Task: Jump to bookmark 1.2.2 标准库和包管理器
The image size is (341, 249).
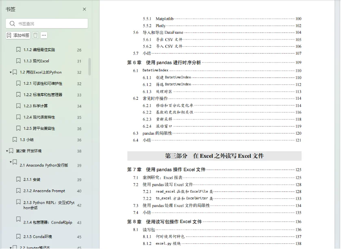Action: point(43,95)
